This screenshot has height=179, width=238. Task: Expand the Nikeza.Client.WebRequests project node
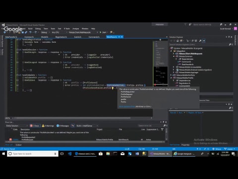tap(174, 54)
